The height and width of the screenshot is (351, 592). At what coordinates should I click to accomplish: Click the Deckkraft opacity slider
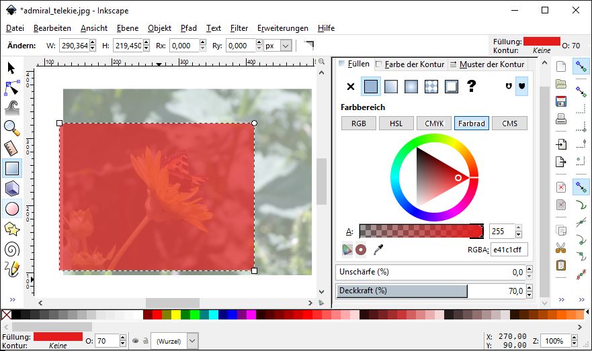[x=402, y=291]
